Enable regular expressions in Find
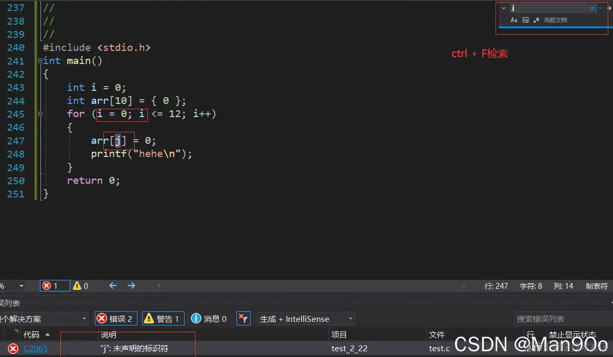 coord(536,20)
